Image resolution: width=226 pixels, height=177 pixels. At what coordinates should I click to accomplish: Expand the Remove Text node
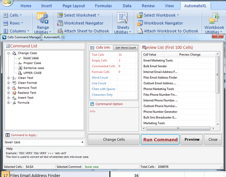point(9,88)
